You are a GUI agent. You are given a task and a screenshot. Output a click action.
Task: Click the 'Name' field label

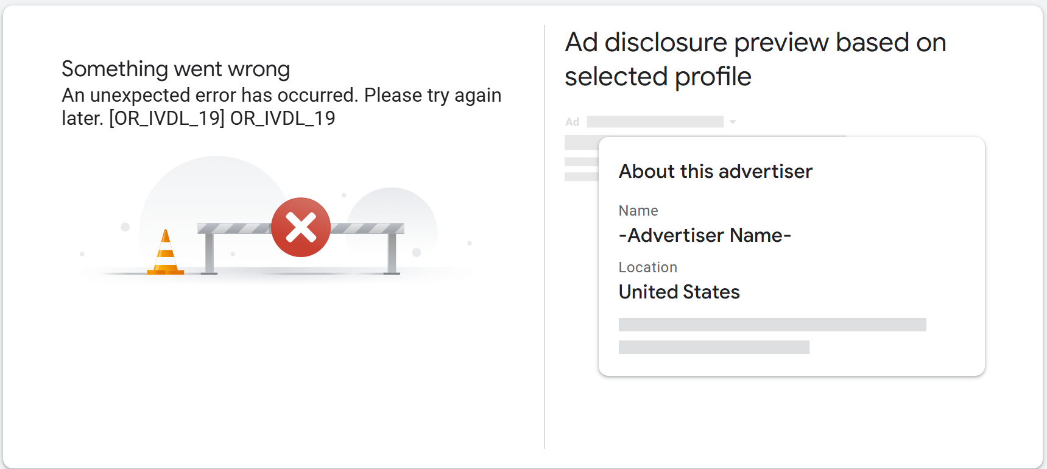pyautogui.click(x=638, y=211)
